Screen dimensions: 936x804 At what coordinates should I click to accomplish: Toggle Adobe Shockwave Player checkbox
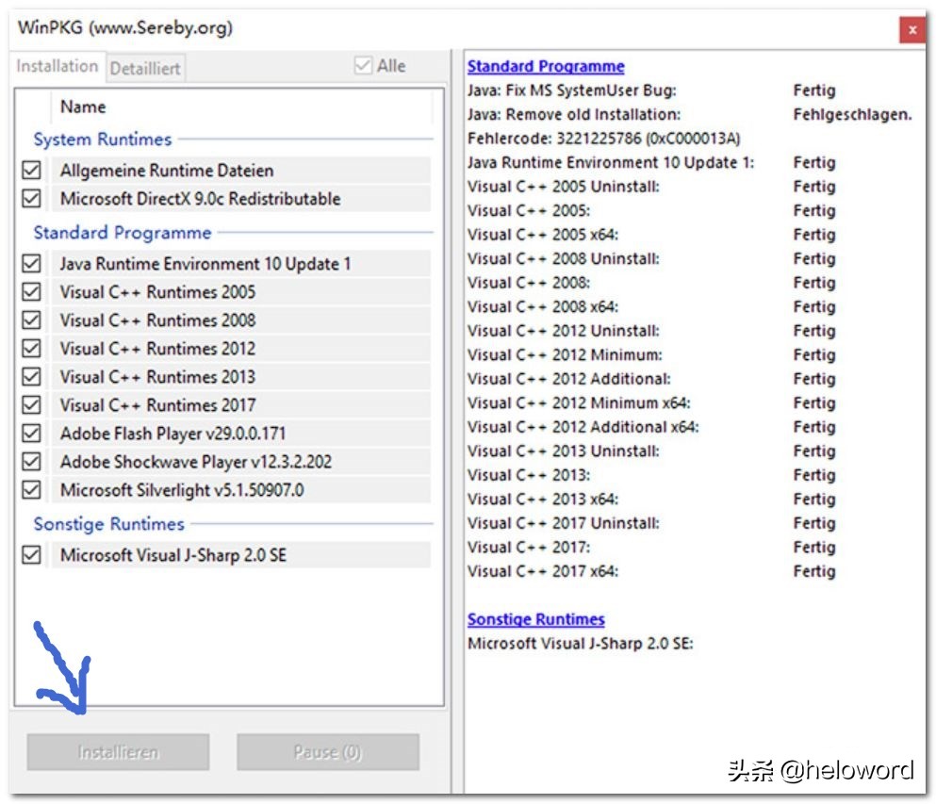[32, 462]
